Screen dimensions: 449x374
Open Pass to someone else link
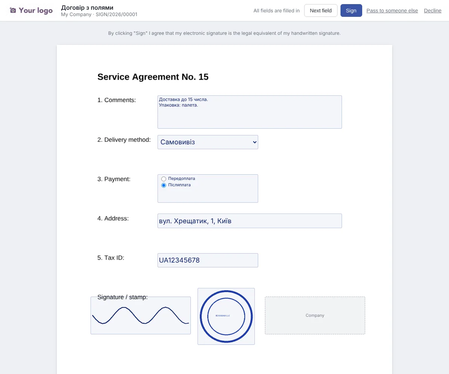point(392,10)
